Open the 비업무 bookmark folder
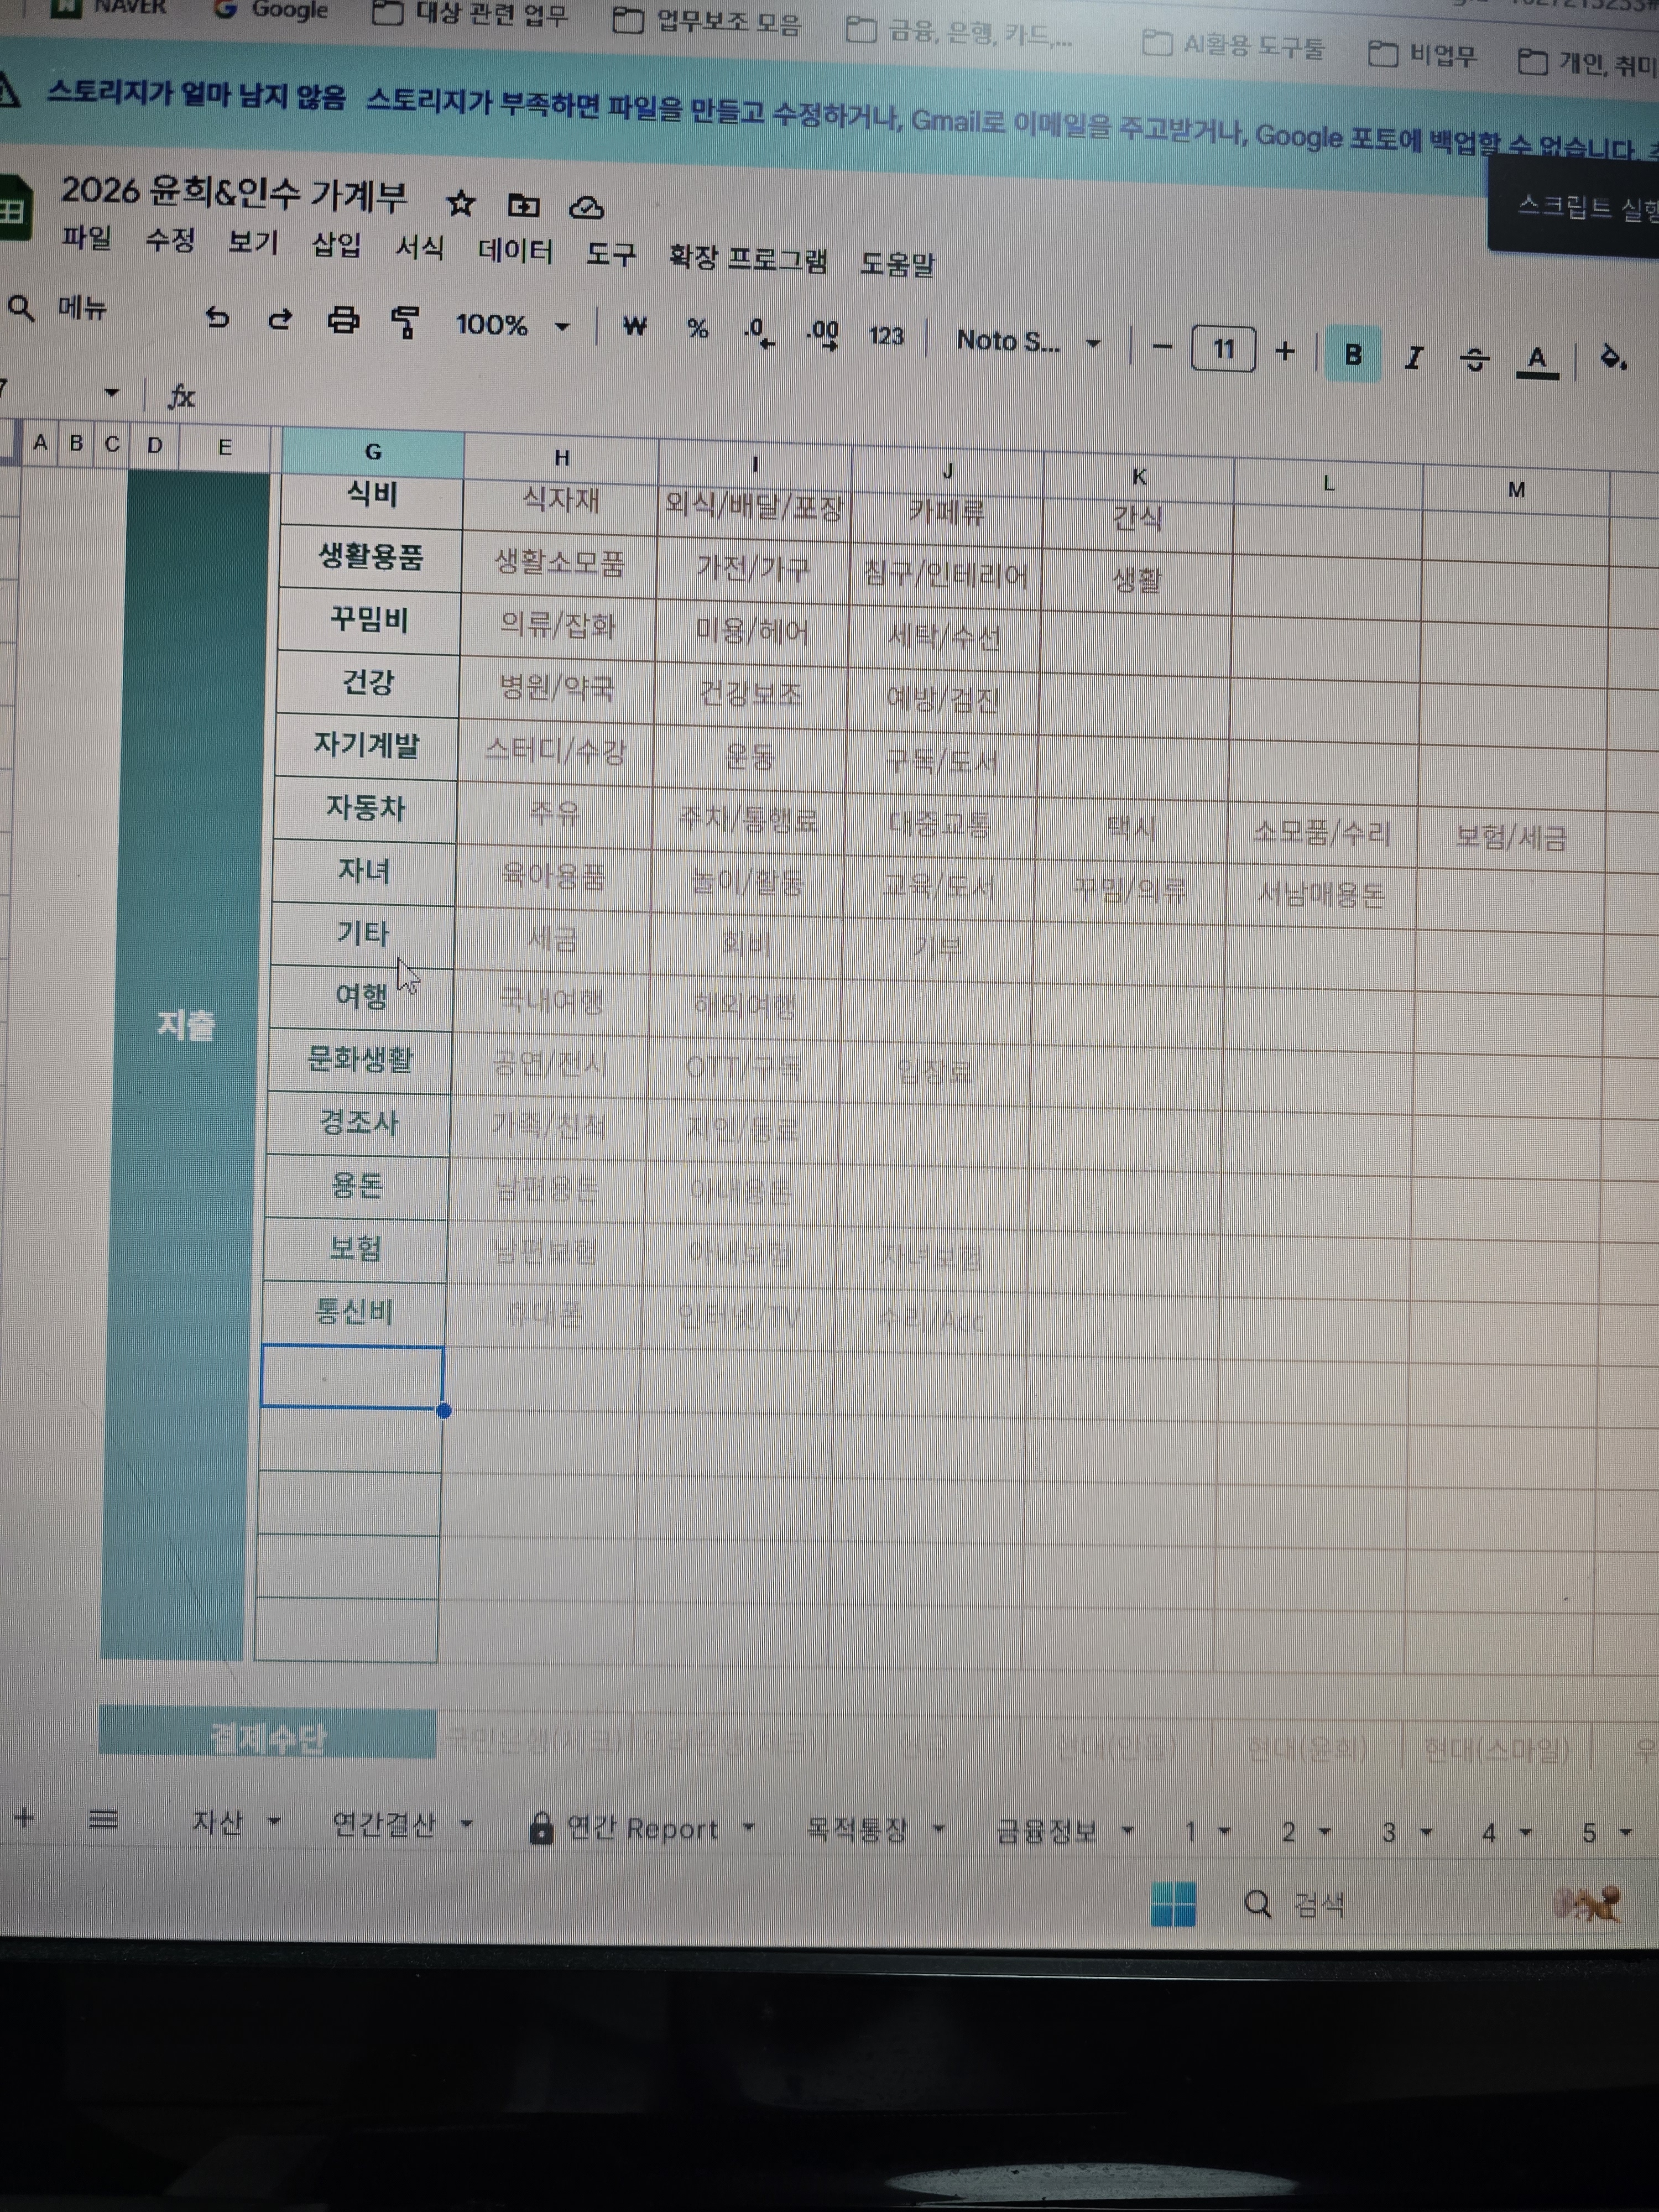The height and width of the screenshot is (2212, 1659). [x=1422, y=54]
